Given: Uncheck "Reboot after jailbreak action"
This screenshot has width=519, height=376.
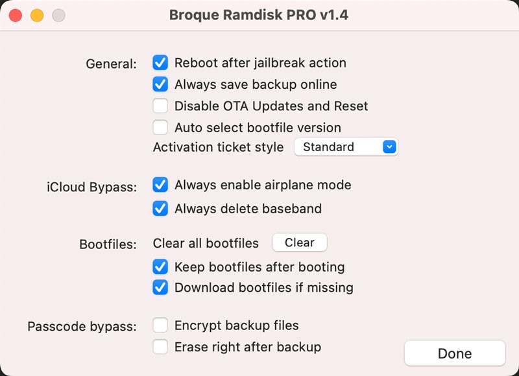Looking at the screenshot, I should (160, 63).
